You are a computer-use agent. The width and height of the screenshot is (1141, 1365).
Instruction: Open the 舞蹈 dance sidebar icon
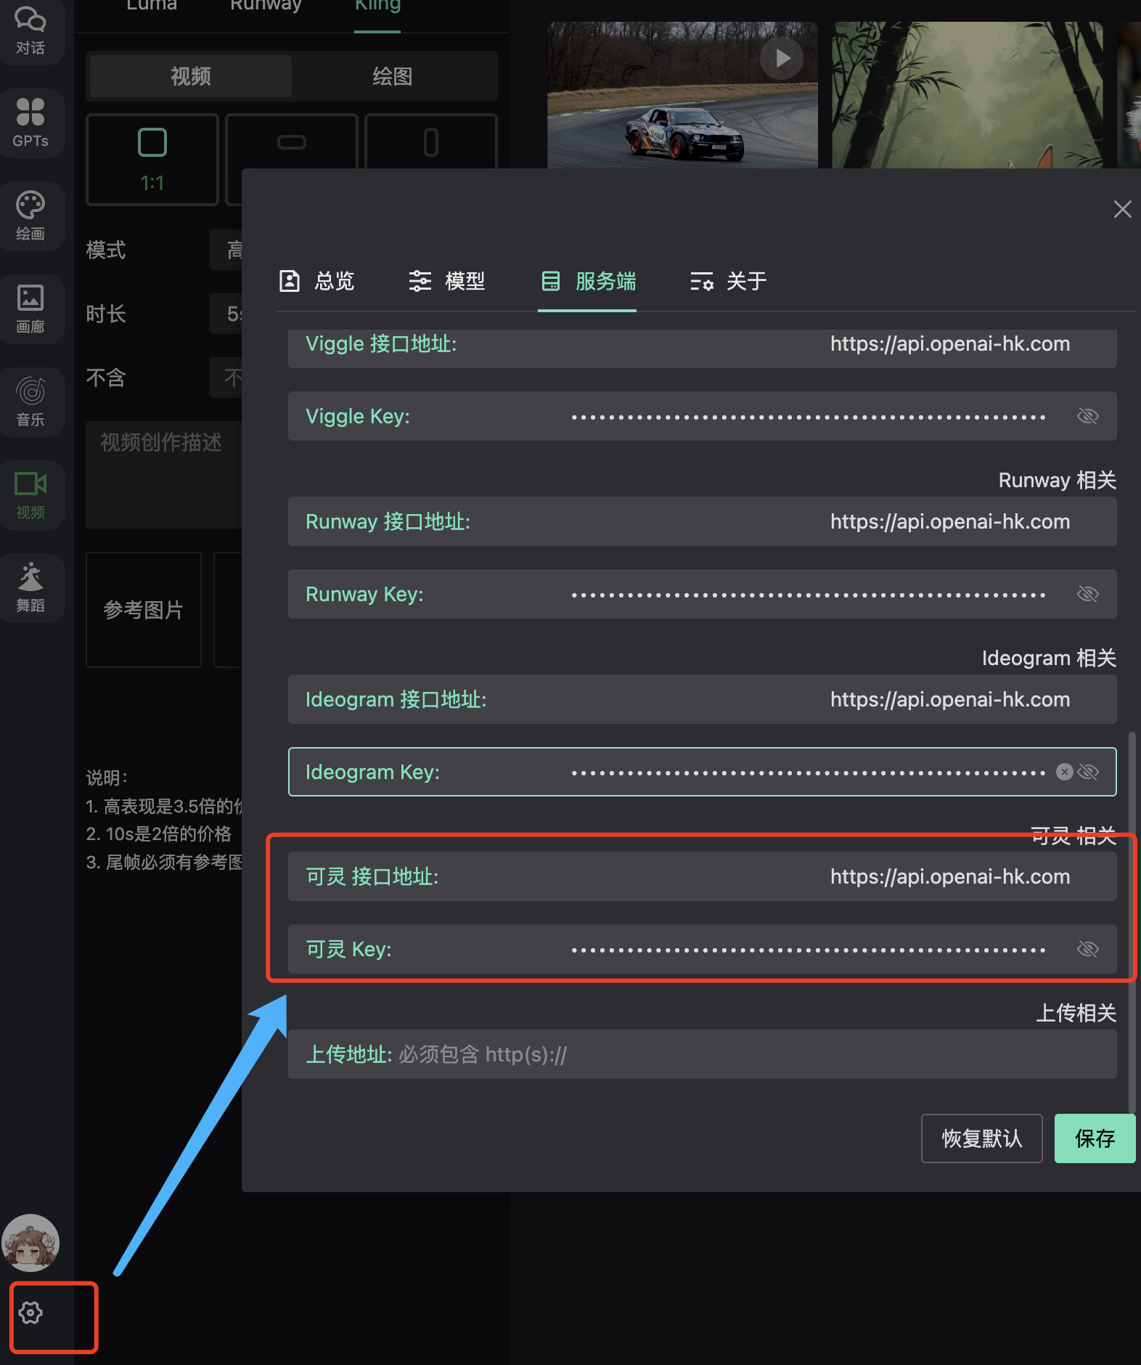click(x=30, y=587)
